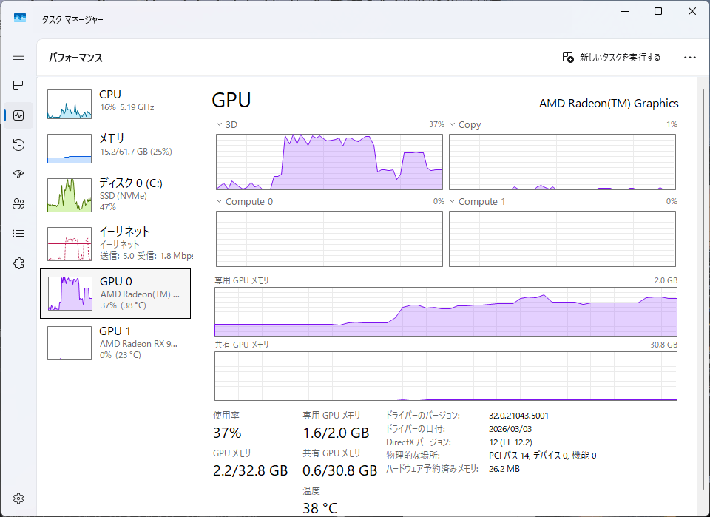The height and width of the screenshot is (517, 710).
Task: Open the Users page icon
Action: [x=18, y=204]
